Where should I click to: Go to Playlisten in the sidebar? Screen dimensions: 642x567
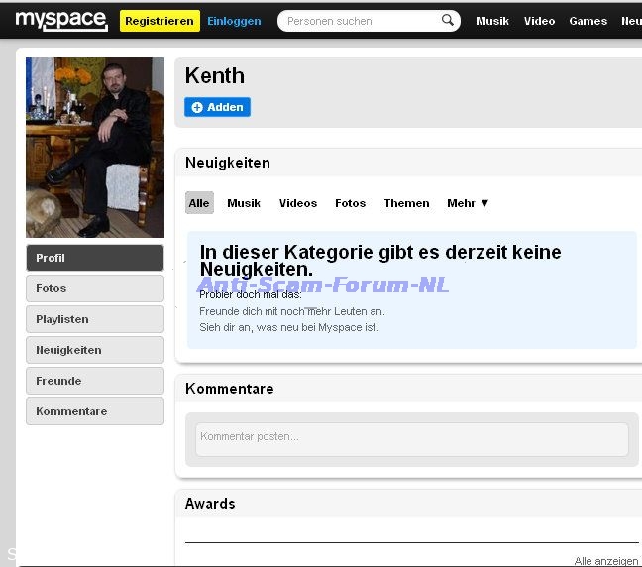pos(95,319)
